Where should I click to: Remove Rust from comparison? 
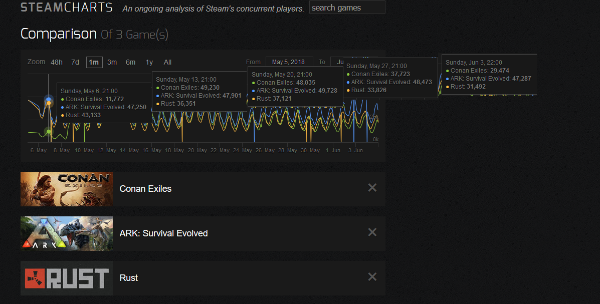372,277
